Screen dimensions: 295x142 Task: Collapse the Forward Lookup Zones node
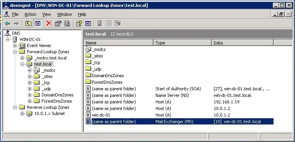(x=15, y=52)
